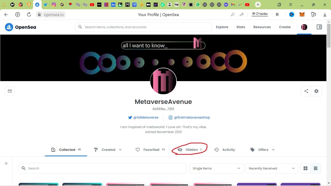Open @firstmetaverseshop Instagram link
The image size is (331, 186).
pos(189,117)
